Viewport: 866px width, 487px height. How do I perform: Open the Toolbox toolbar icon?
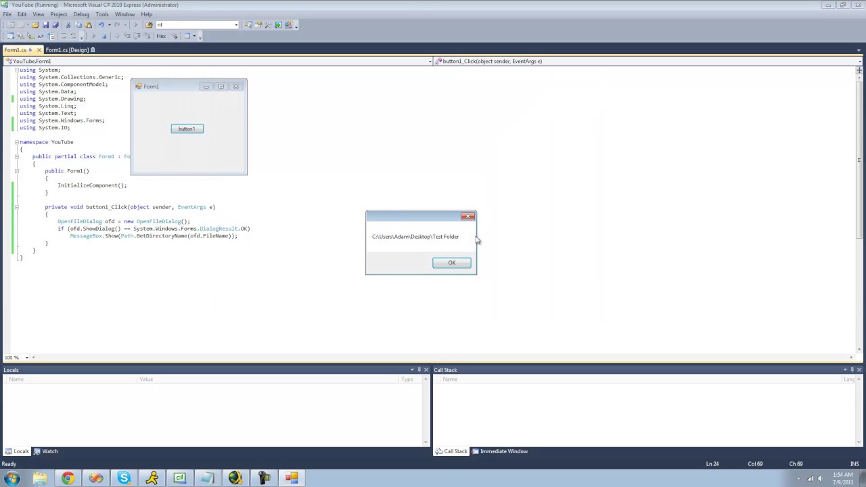[x=268, y=25]
